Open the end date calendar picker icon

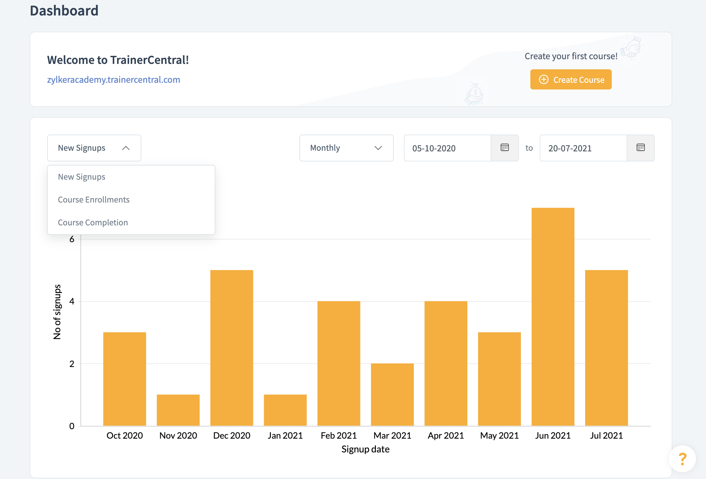[x=640, y=148]
